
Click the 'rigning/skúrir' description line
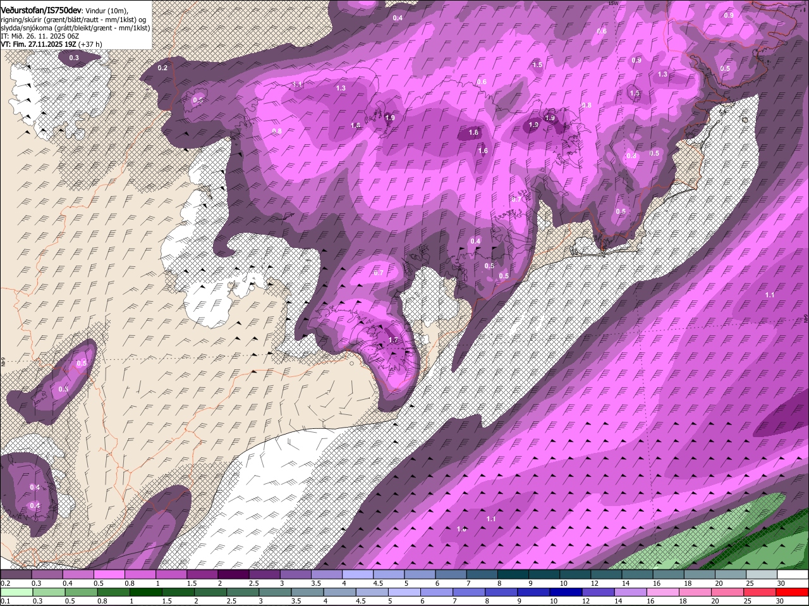pyautogui.click(x=73, y=20)
